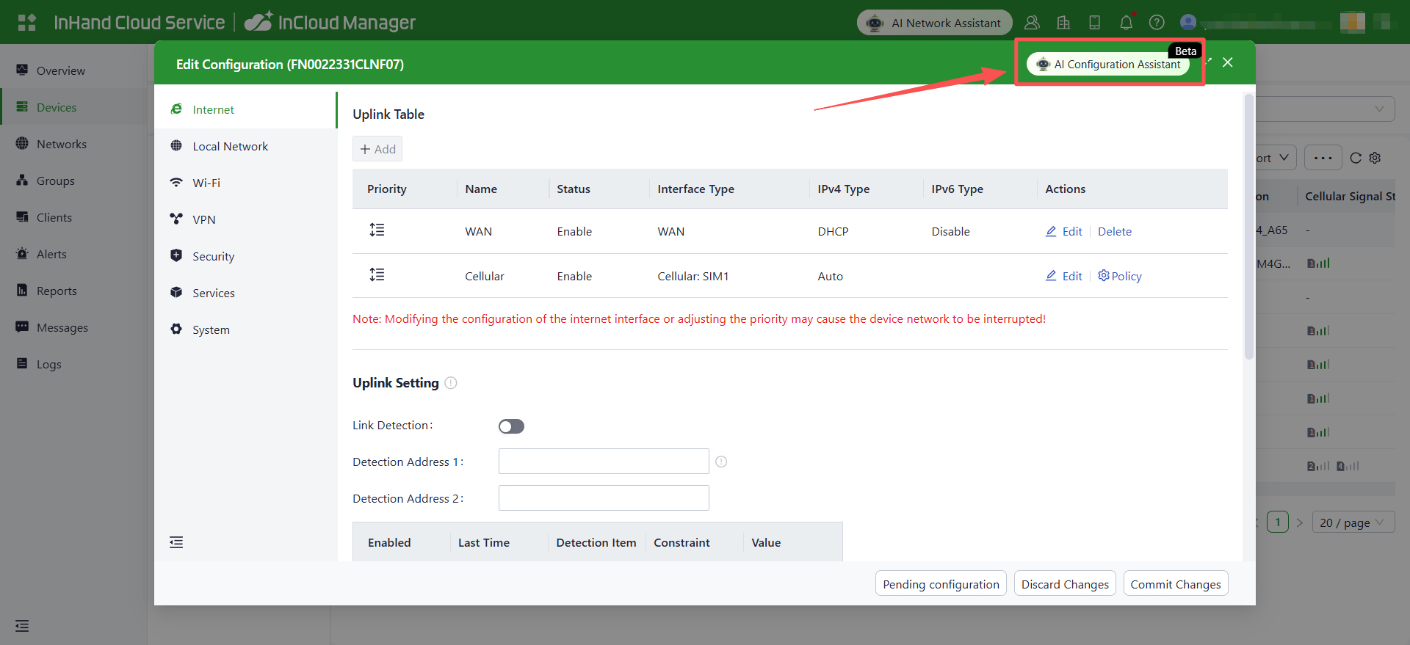Toggle the Link Detection switch
The image size is (1410, 645).
point(511,426)
